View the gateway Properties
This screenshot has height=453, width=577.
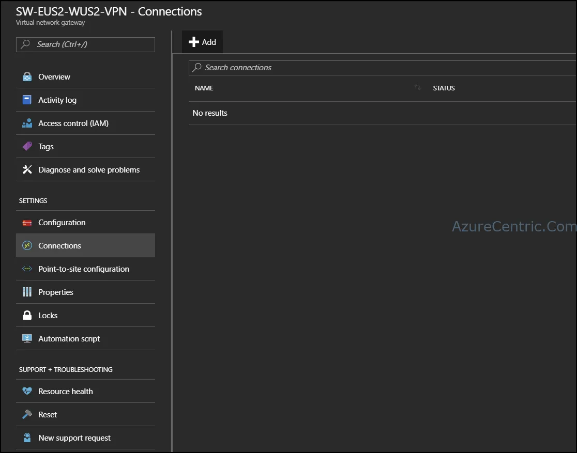coord(85,292)
